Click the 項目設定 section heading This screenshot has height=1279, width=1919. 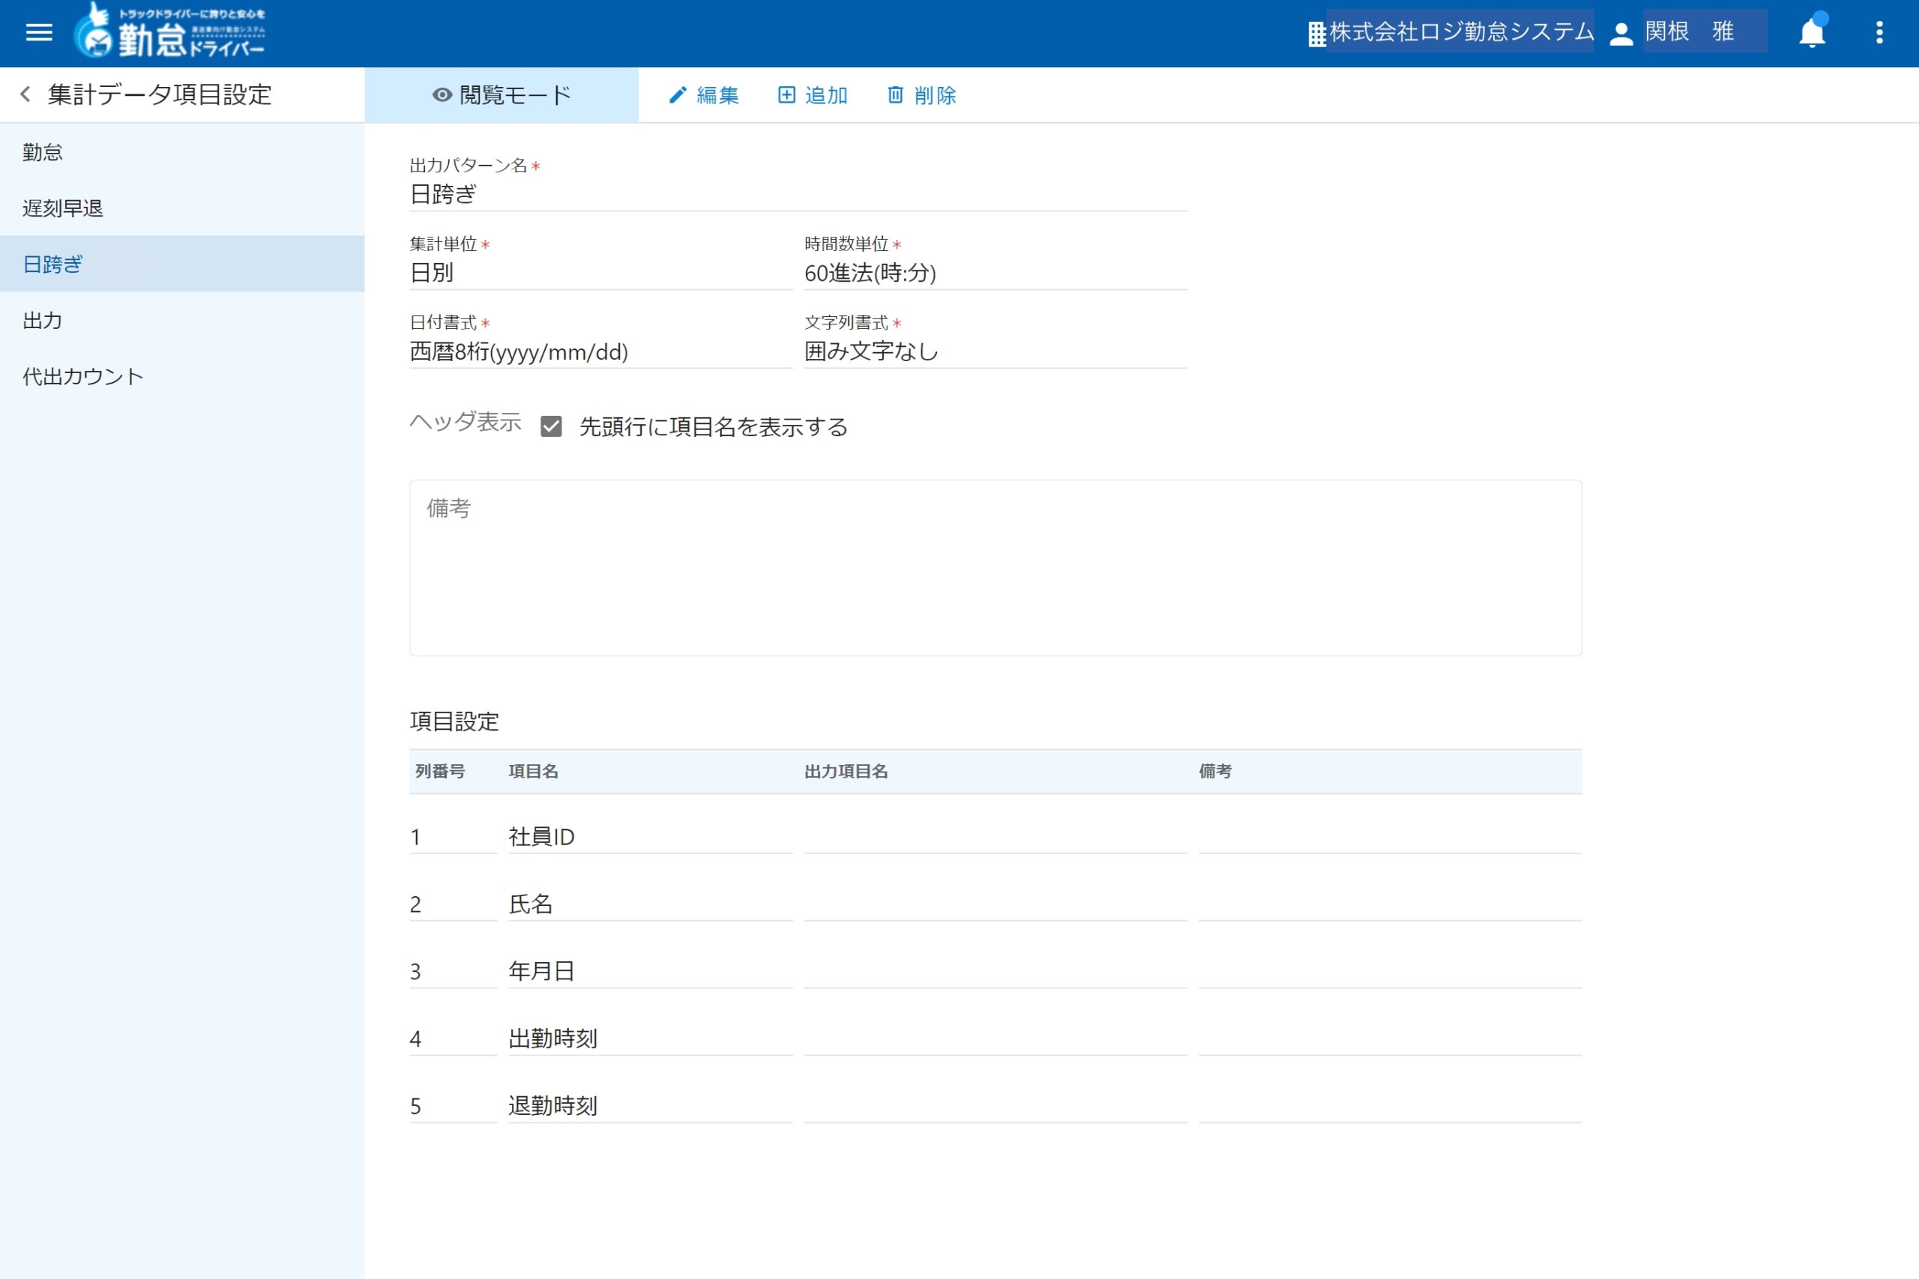pyautogui.click(x=454, y=722)
